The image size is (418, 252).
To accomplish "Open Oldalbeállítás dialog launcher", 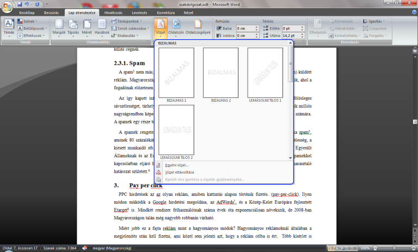I will click(x=149, y=42).
